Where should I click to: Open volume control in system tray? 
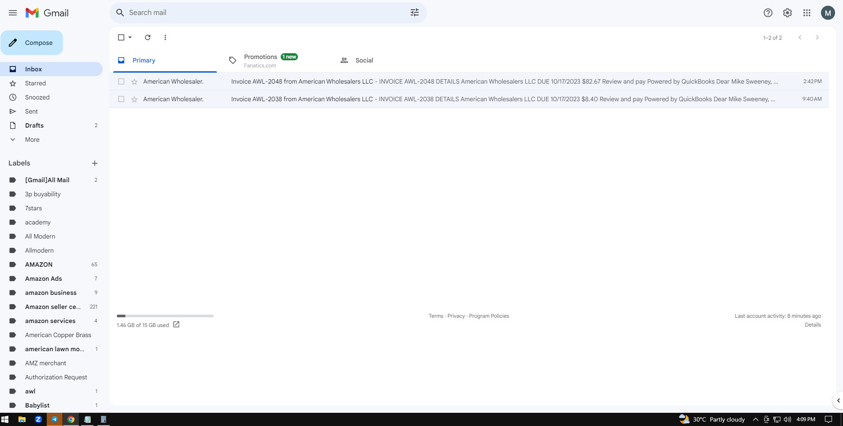point(787,419)
